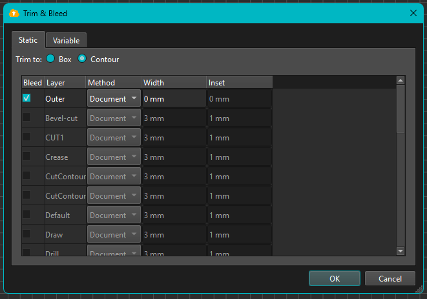Open Method dropdown for Crease layer
Viewport: 427px width, 299px height.
114,157
